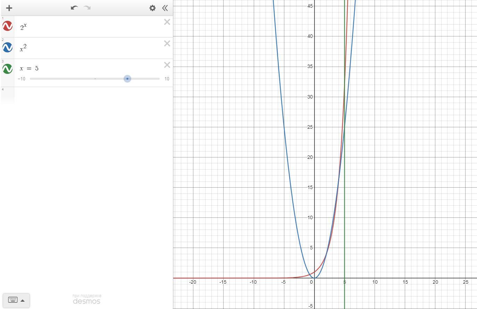Show the on-screen keyboard

pos(16,300)
